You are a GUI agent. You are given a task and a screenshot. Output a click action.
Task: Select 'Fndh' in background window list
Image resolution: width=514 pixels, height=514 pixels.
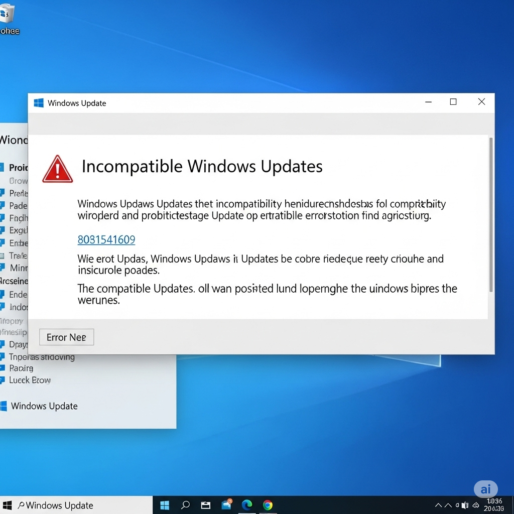[19, 218]
